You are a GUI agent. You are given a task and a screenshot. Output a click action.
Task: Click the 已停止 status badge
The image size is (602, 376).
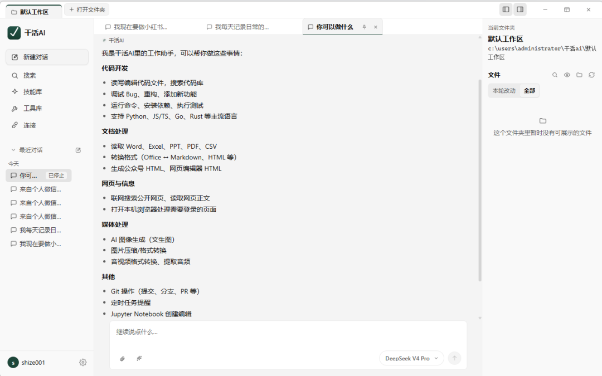click(56, 175)
